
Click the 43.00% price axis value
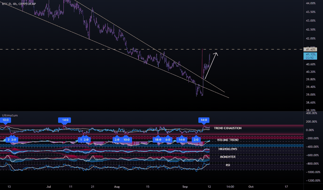(311, 21)
